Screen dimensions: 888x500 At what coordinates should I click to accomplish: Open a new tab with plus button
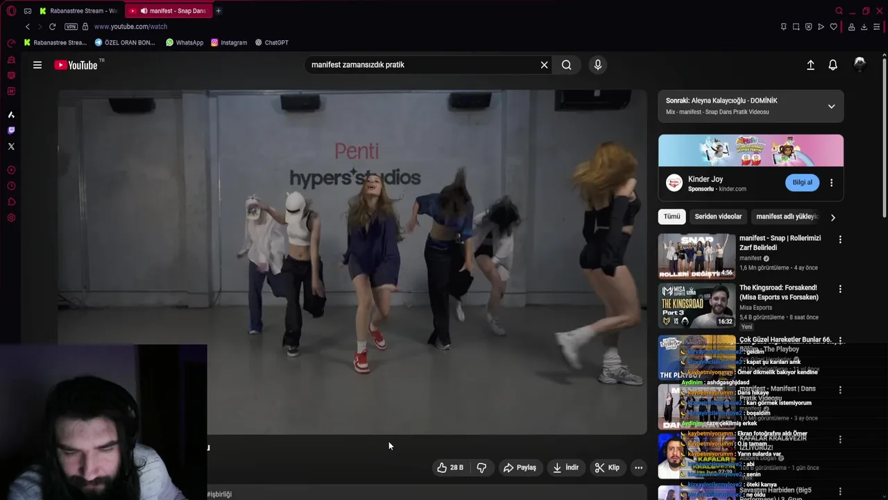(x=219, y=11)
